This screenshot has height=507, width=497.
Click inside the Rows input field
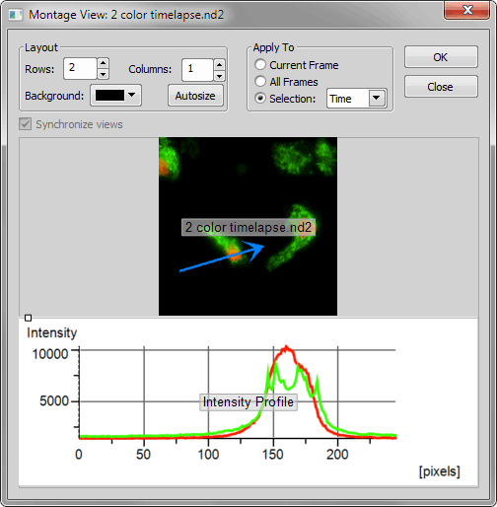coord(80,68)
